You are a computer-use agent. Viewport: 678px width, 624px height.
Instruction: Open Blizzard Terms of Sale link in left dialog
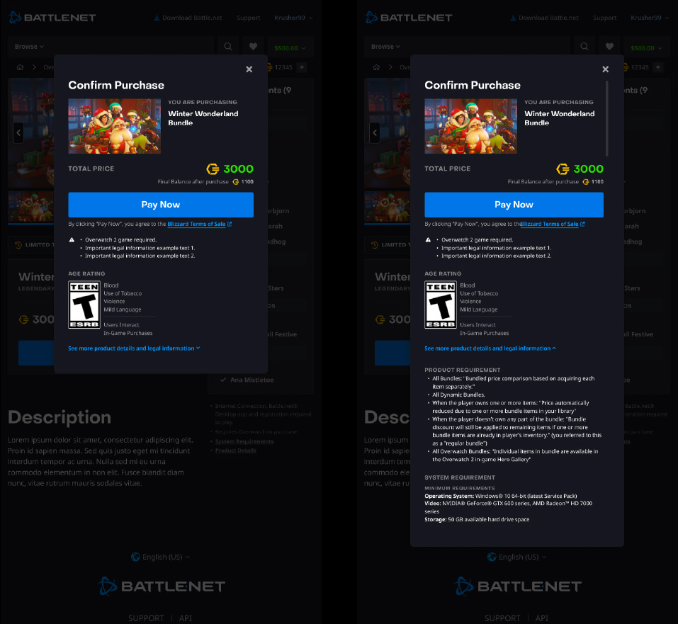[x=199, y=224]
